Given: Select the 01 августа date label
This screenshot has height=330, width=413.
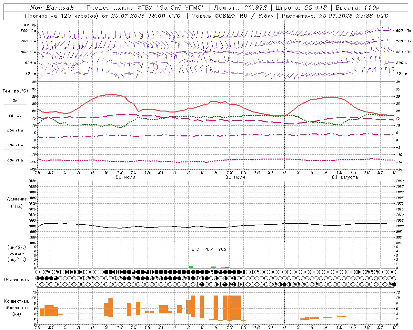Looking at the screenshot, I should point(345,177).
